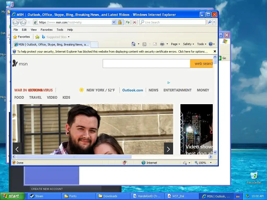The height and width of the screenshot is (200, 267).
Task: Click the horizontal scrollbar thumb
Action: pos(74,157)
